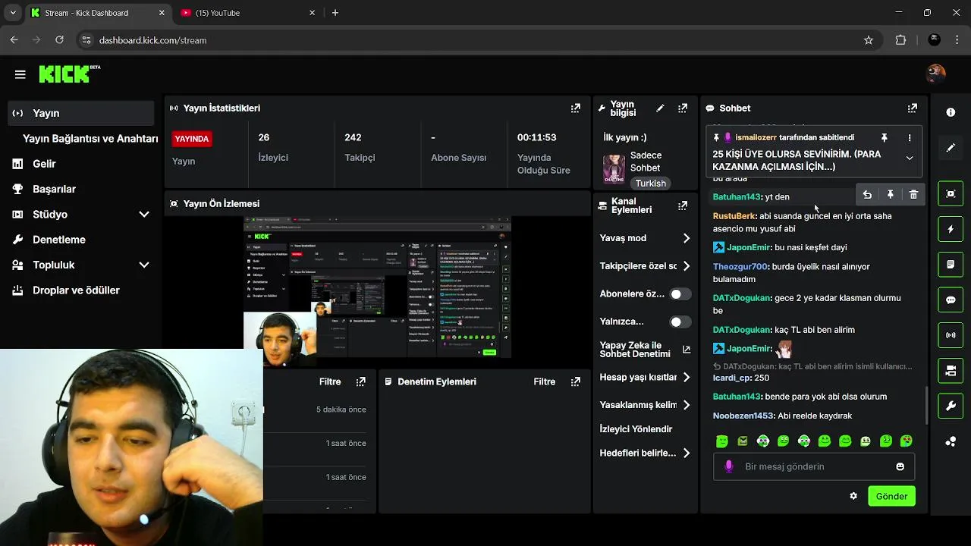This screenshot has width=971, height=546.
Task: Open a new browser tab
Action: pos(335,13)
